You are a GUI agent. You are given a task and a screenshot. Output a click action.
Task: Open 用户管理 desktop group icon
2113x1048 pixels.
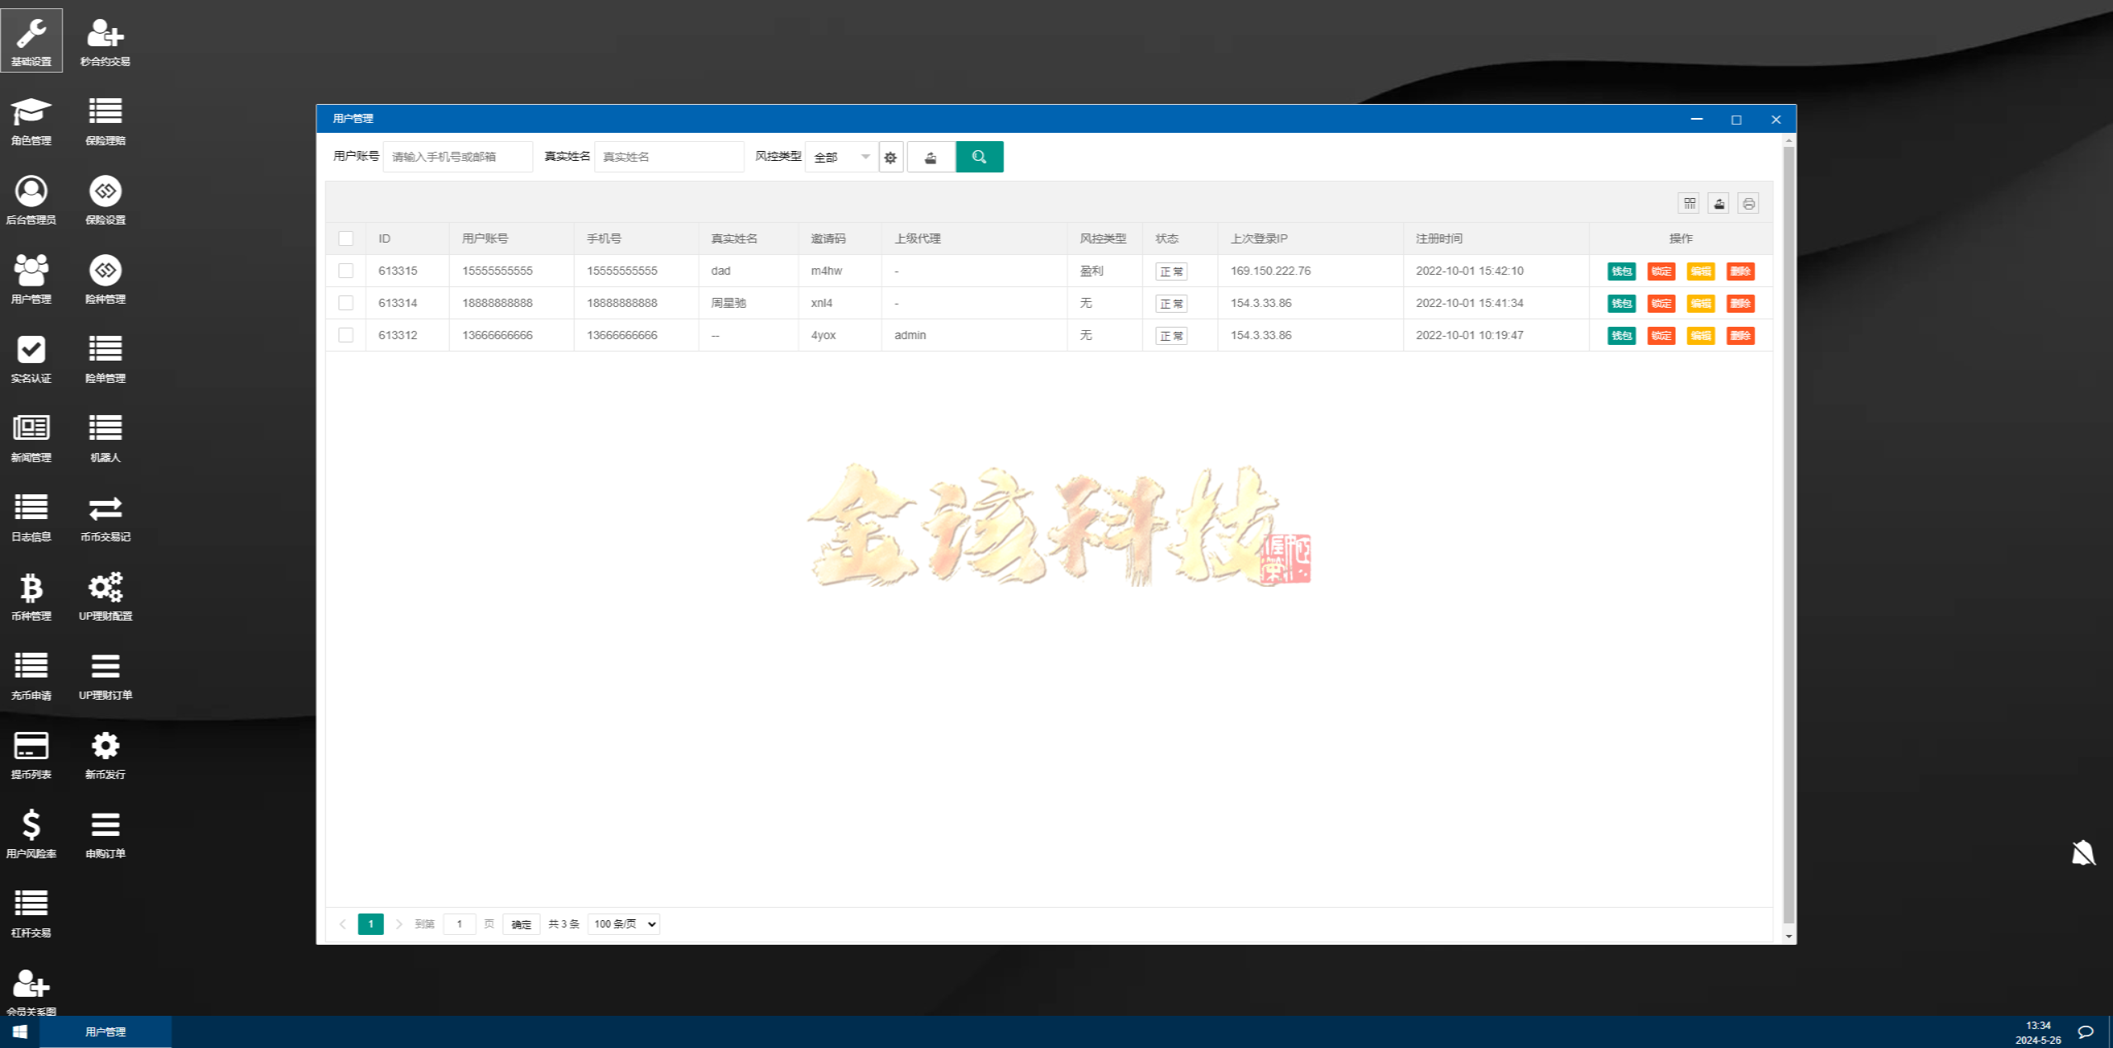coord(31,278)
